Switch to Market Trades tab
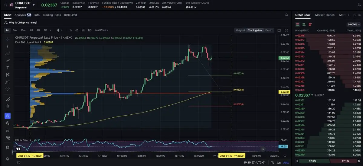The height and width of the screenshot is (166, 363). pyautogui.click(x=325, y=15)
